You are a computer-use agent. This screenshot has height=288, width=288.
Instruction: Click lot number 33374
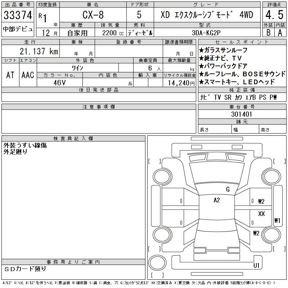pyautogui.click(x=18, y=15)
